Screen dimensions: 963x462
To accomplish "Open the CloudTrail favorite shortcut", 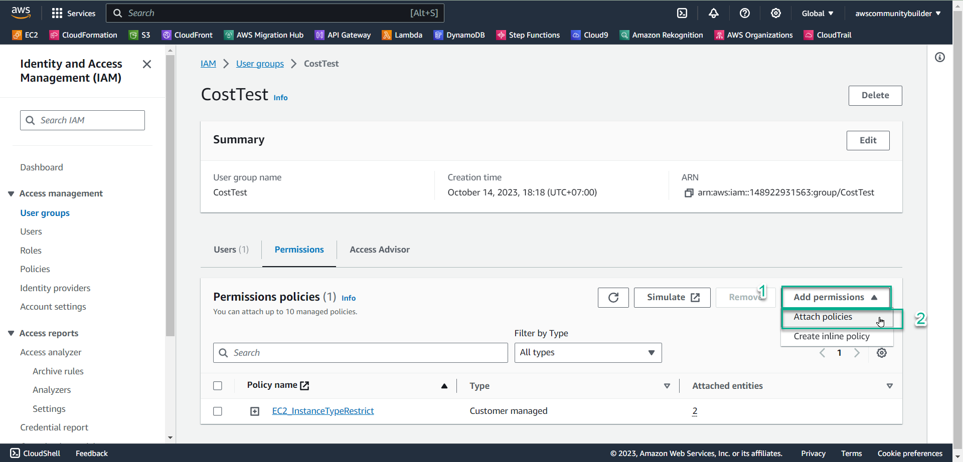I will click(x=828, y=35).
